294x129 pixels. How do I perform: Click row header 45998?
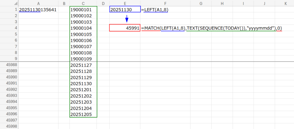[9, 126]
